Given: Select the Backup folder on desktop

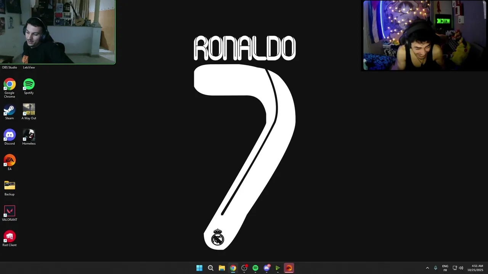Looking at the screenshot, I should pyautogui.click(x=10, y=188).
